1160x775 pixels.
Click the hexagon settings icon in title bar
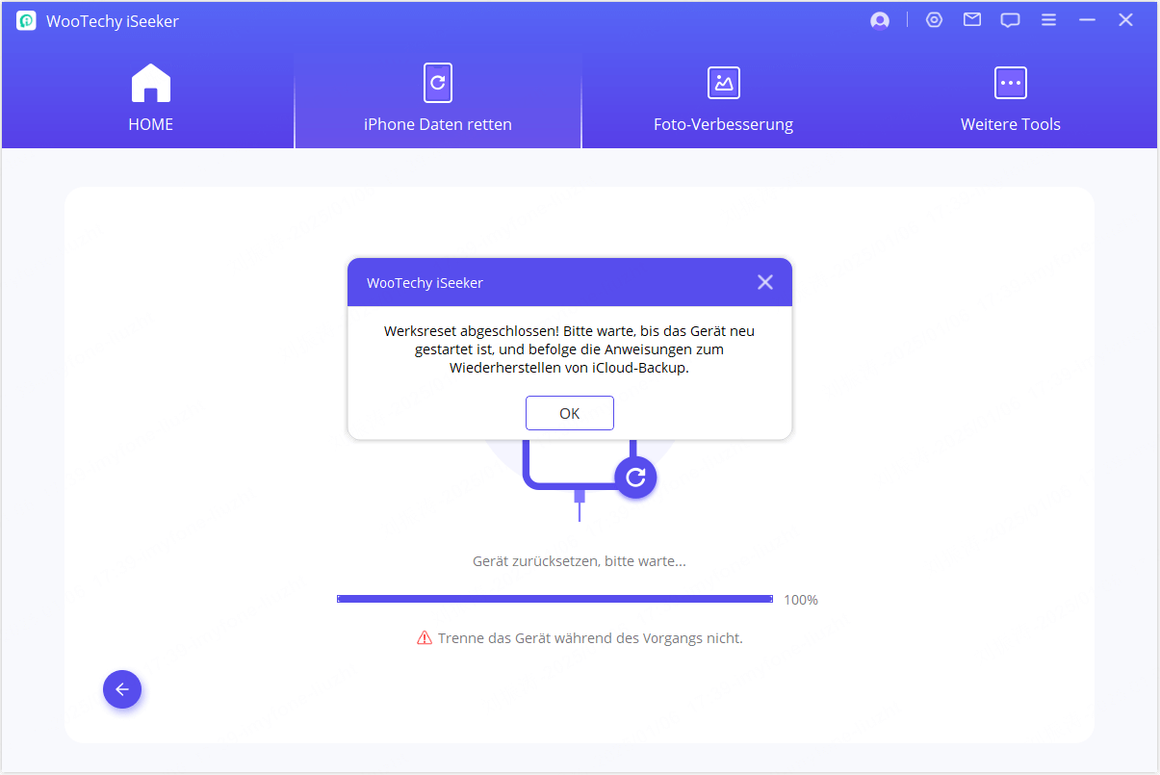[934, 20]
